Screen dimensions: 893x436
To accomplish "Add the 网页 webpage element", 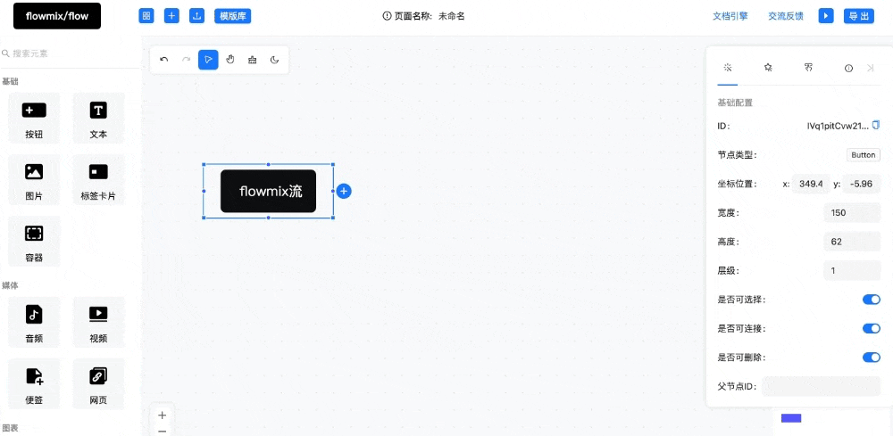I will tap(98, 383).
